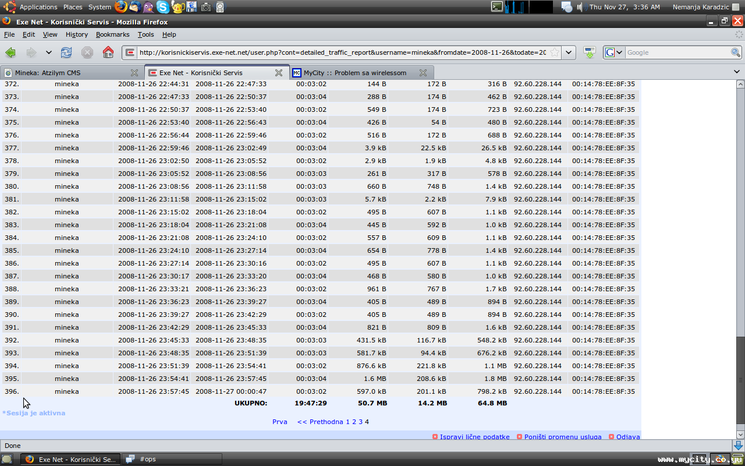Bookmark this page with the star
The height and width of the screenshot is (466, 745).
[555, 52]
